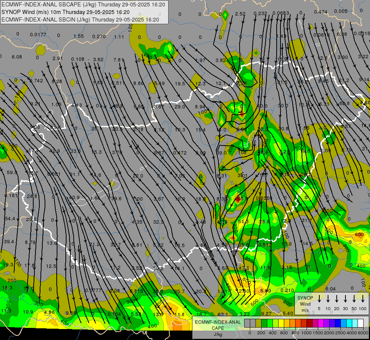Click the map value 31.7
Image resolution: width=370 pixels, height=340 pixels.
307,220
